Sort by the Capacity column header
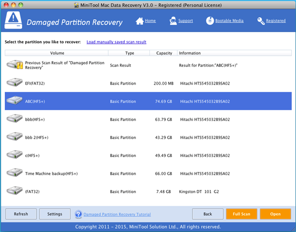The image size is (296, 232). click(x=164, y=53)
